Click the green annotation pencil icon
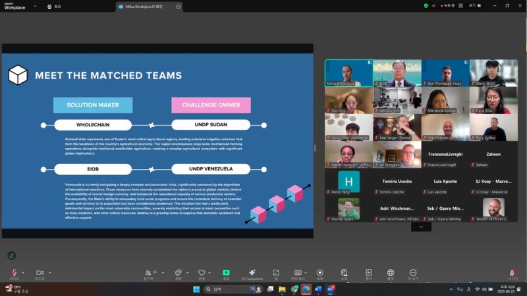The width and height of the screenshot is (527, 296). click(x=12, y=256)
